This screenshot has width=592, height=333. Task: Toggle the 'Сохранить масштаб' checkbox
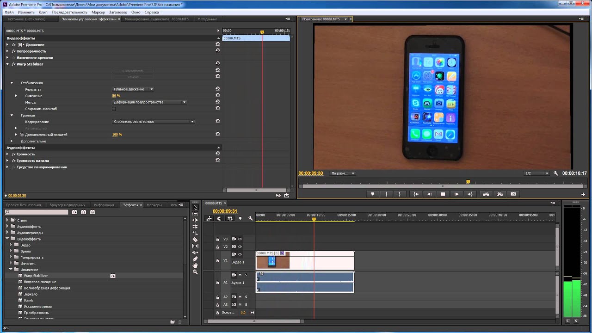pyautogui.click(x=114, y=109)
